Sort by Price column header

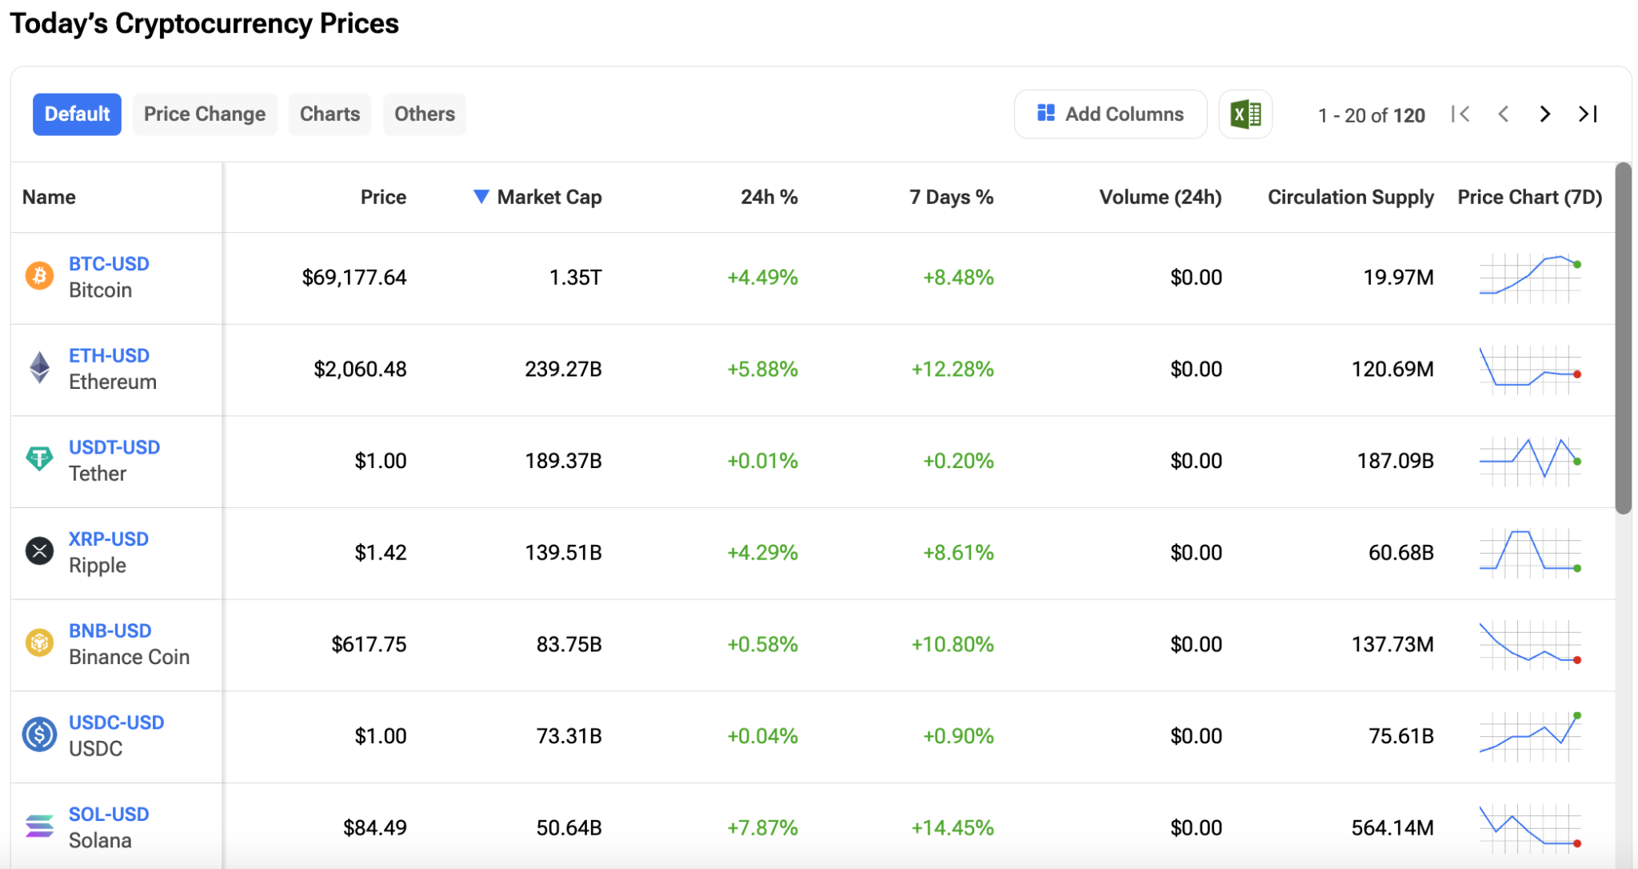click(383, 197)
